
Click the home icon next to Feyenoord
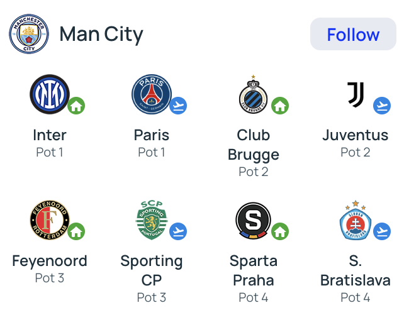coord(77,231)
